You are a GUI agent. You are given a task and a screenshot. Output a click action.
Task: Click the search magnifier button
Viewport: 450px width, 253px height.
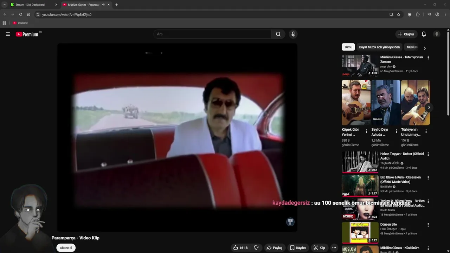(x=278, y=34)
